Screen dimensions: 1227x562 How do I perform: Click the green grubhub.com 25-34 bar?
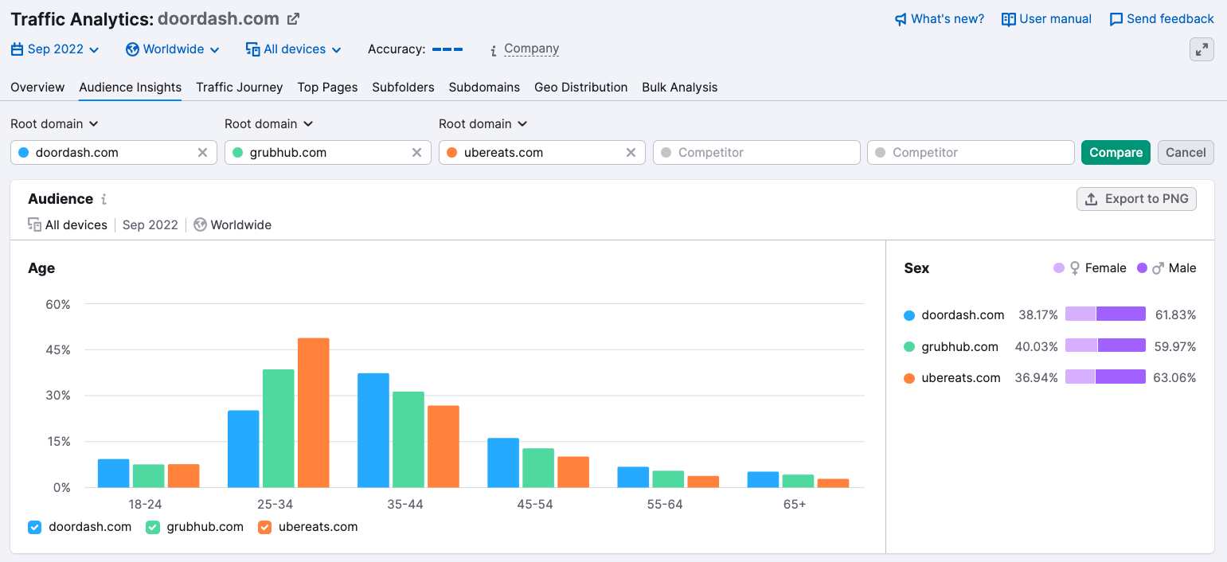279,428
